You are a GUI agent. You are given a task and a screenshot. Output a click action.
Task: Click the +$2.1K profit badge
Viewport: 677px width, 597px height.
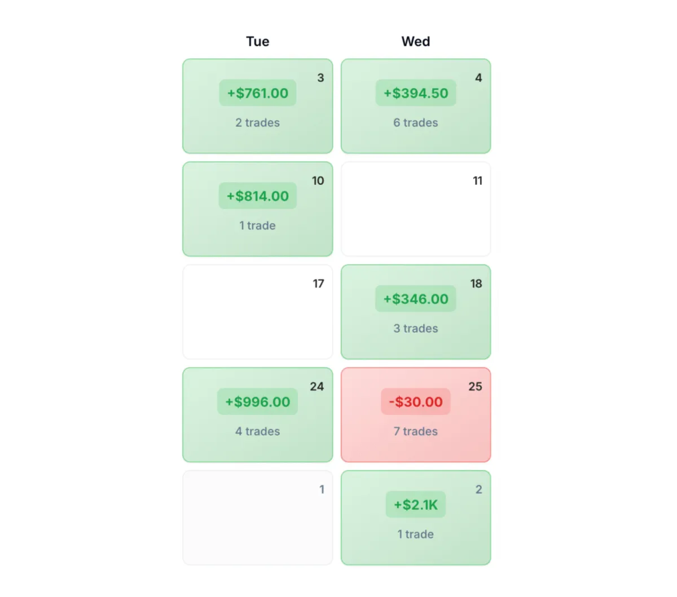tap(416, 505)
